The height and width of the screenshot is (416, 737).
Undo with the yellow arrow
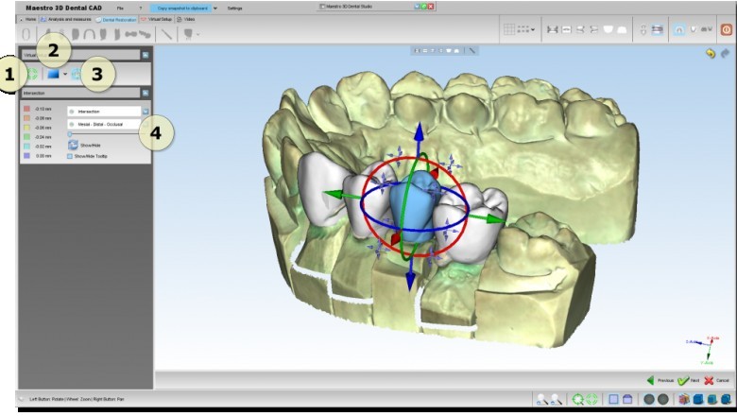click(x=711, y=53)
